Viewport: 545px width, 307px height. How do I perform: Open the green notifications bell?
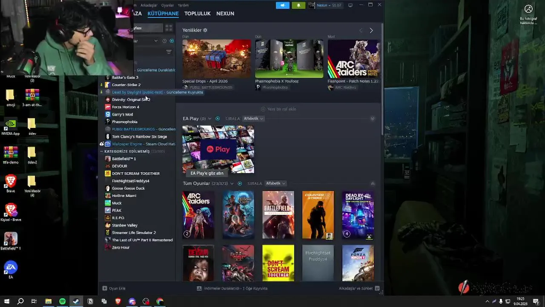coord(298,5)
